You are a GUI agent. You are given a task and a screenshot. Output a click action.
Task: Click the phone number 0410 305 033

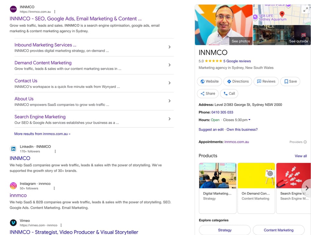(222, 112)
